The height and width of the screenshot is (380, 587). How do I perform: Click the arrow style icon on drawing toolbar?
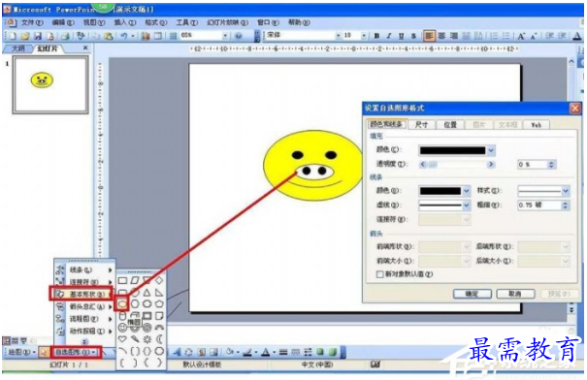[308, 352]
